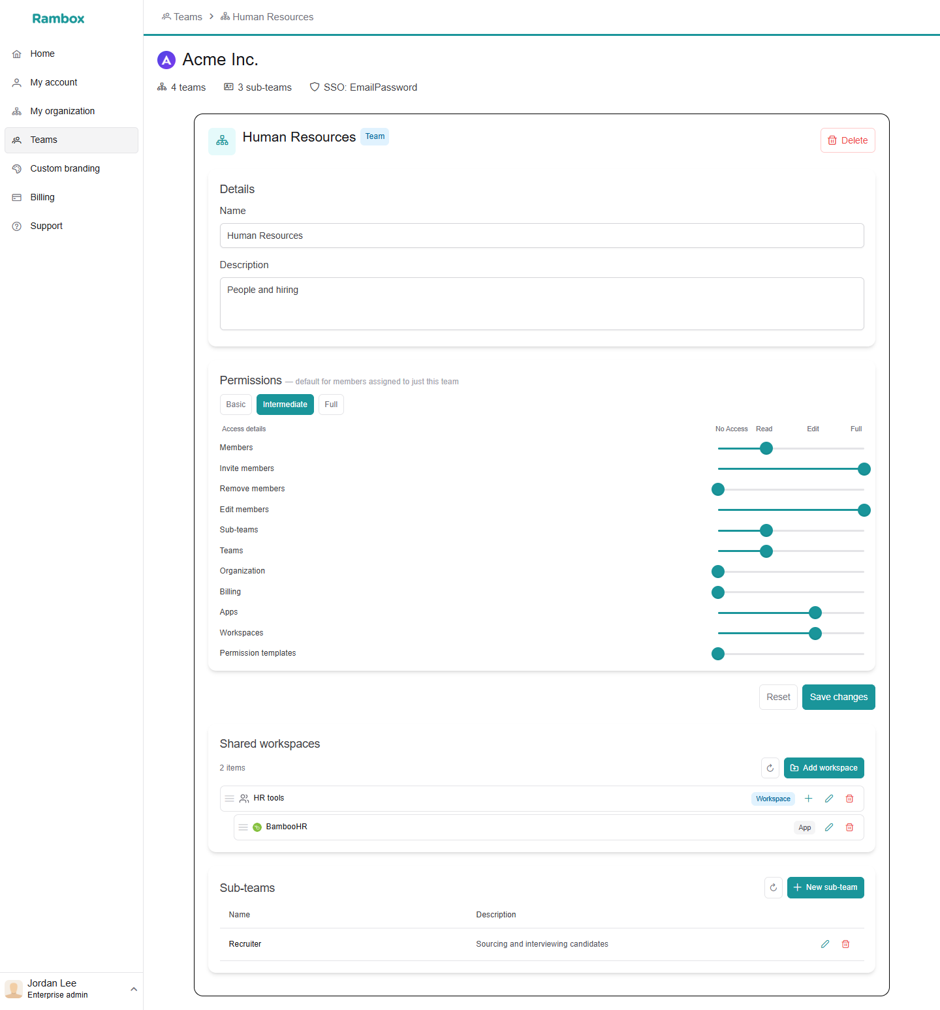Viewport: 940px width, 1010px height.
Task: Grab the BambooHR drag handle
Action: (243, 827)
